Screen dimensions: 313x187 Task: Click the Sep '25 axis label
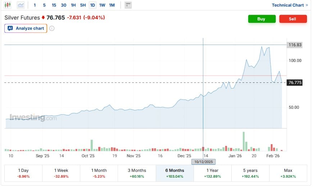[42, 156]
